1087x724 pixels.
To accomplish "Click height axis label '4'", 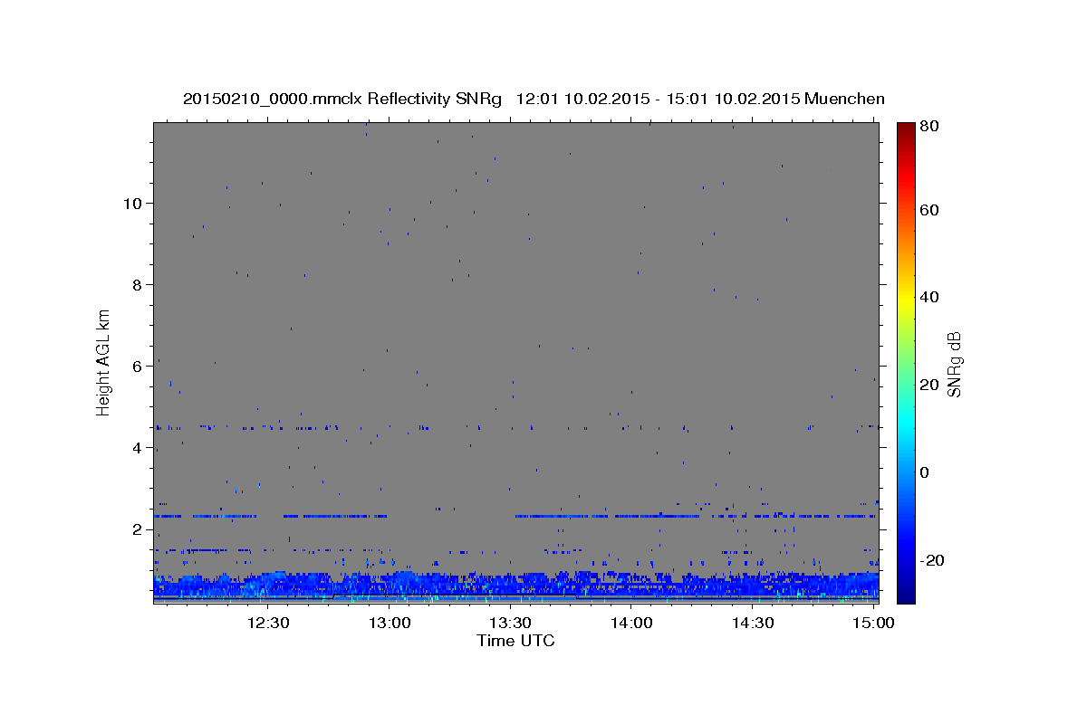I will 137,447.
